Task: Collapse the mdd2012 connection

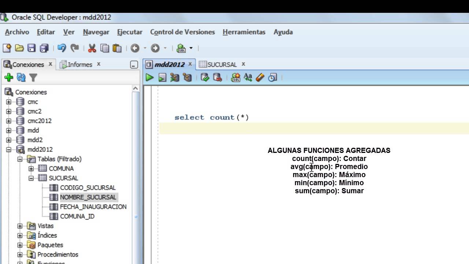Action: click(9, 150)
